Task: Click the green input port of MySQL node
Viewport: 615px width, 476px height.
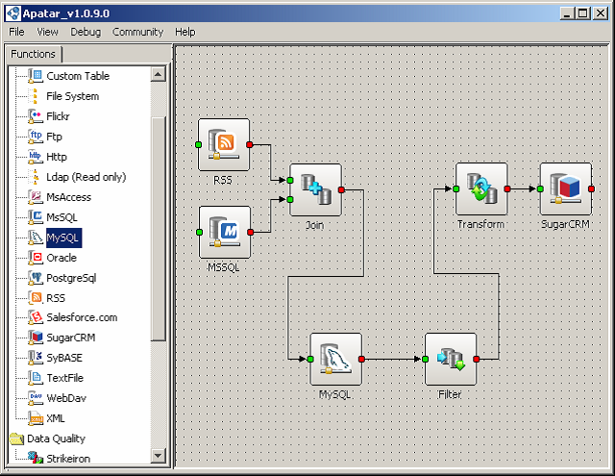Action: click(x=310, y=359)
